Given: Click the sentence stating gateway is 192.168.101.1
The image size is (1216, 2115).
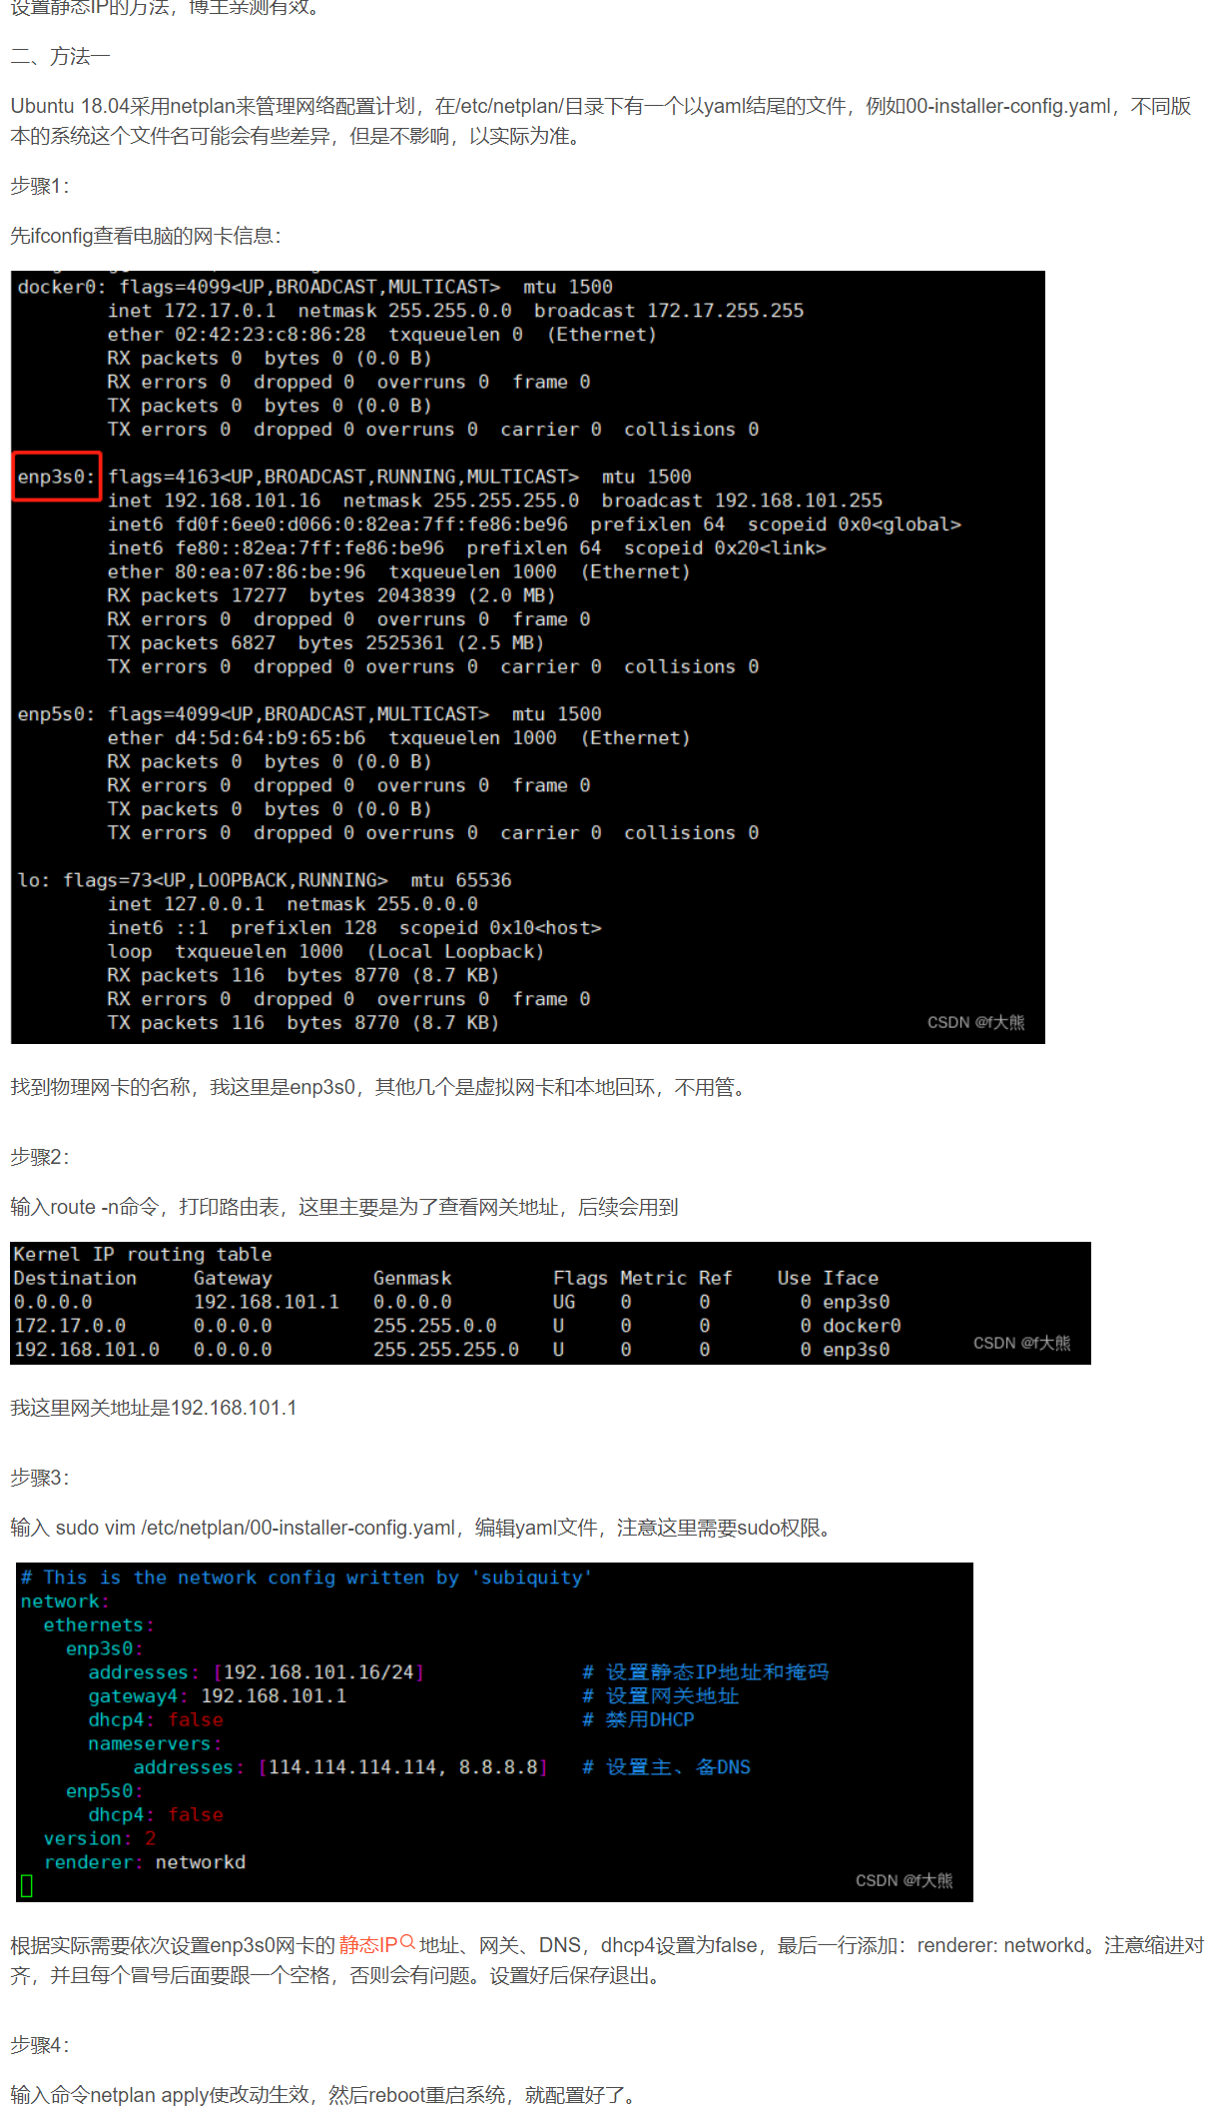Looking at the screenshot, I should pyautogui.click(x=154, y=1408).
